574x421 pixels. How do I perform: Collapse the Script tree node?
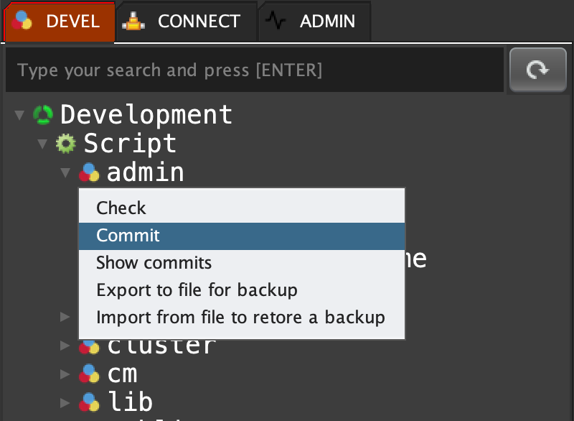(43, 143)
